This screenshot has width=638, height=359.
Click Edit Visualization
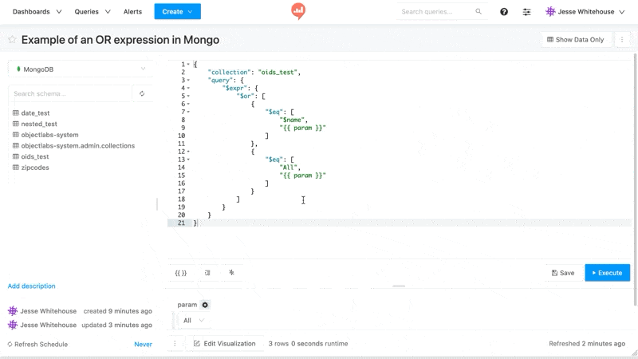(225, 344)
